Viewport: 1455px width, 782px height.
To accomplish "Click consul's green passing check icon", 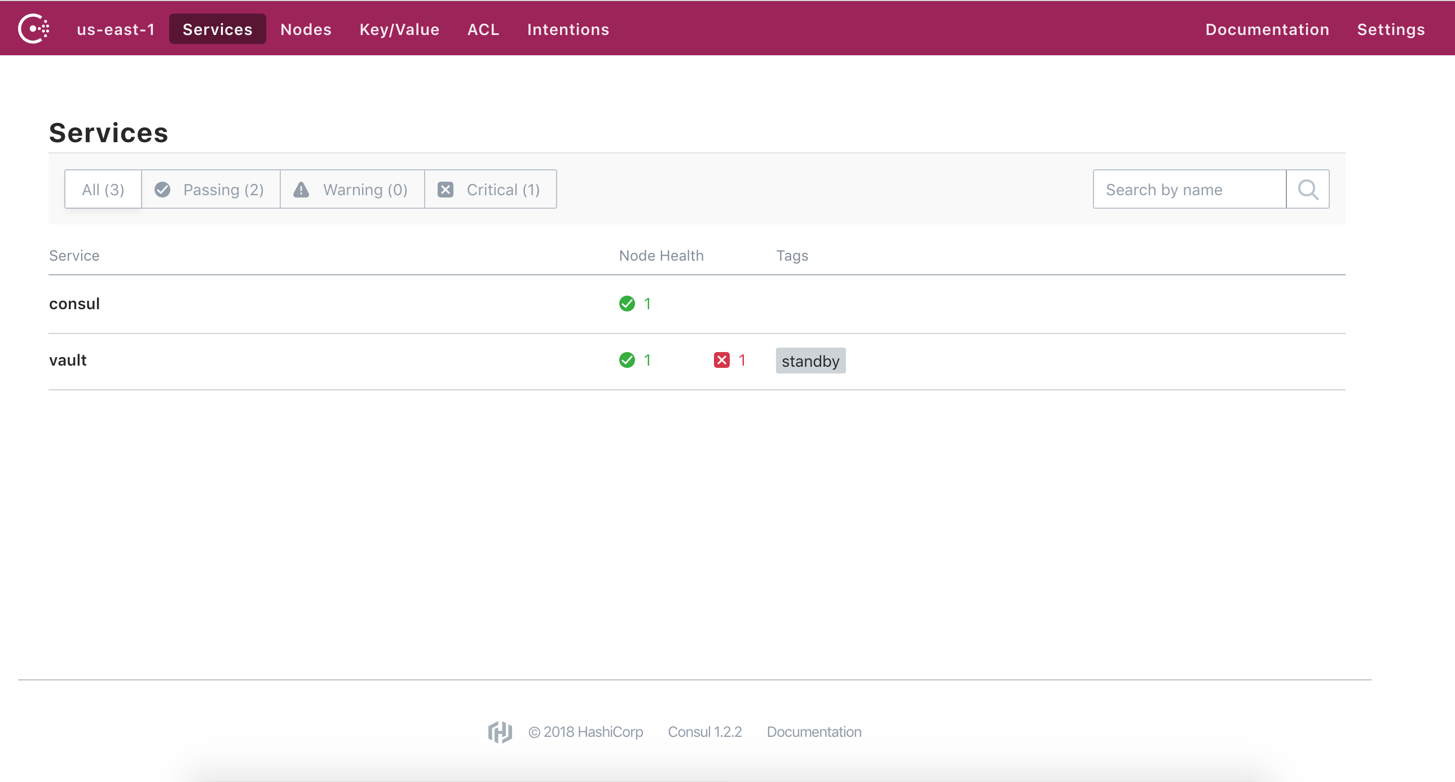I will click(627, 304).
